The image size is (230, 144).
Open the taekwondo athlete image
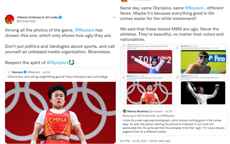[x=149, y=62]
